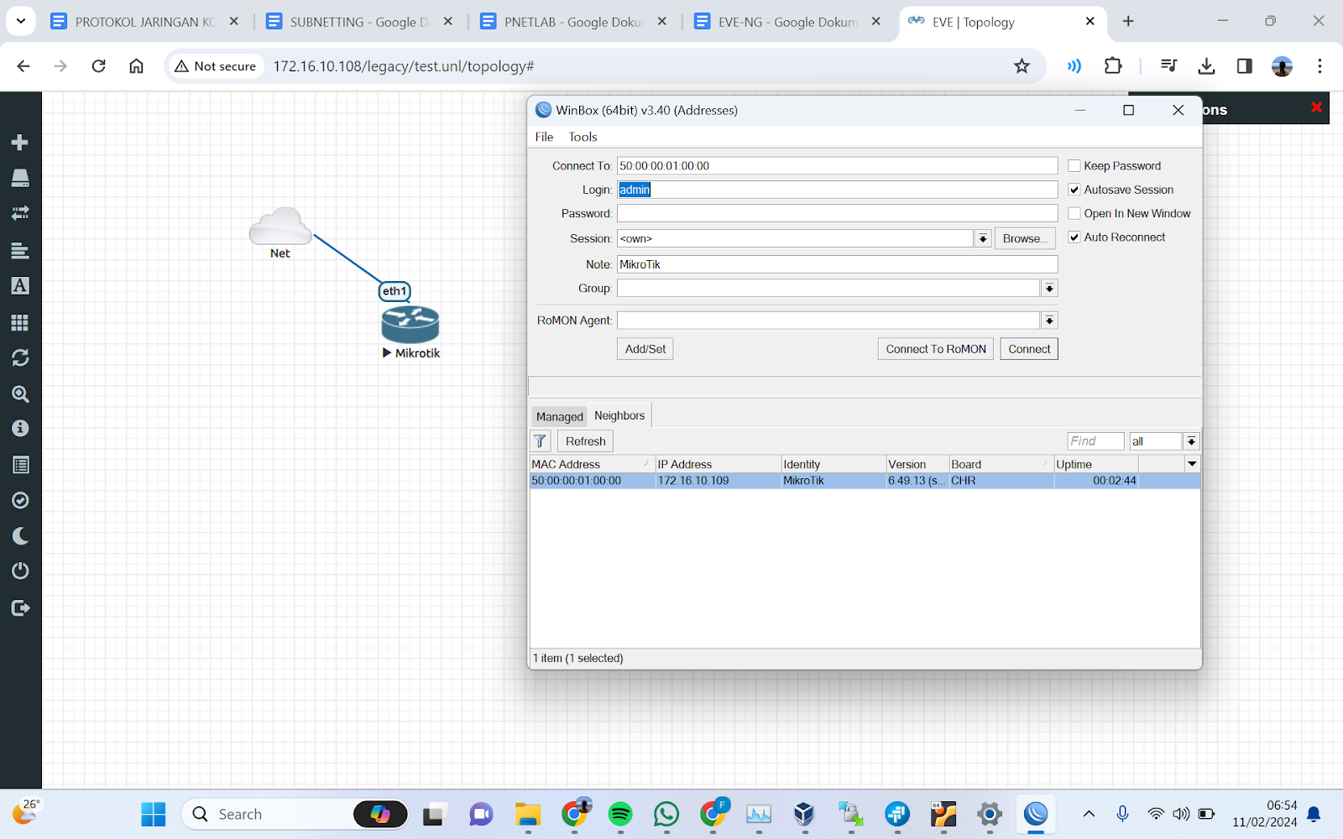Toggle the Auto Reconnect checkbox

point(1074,237)
